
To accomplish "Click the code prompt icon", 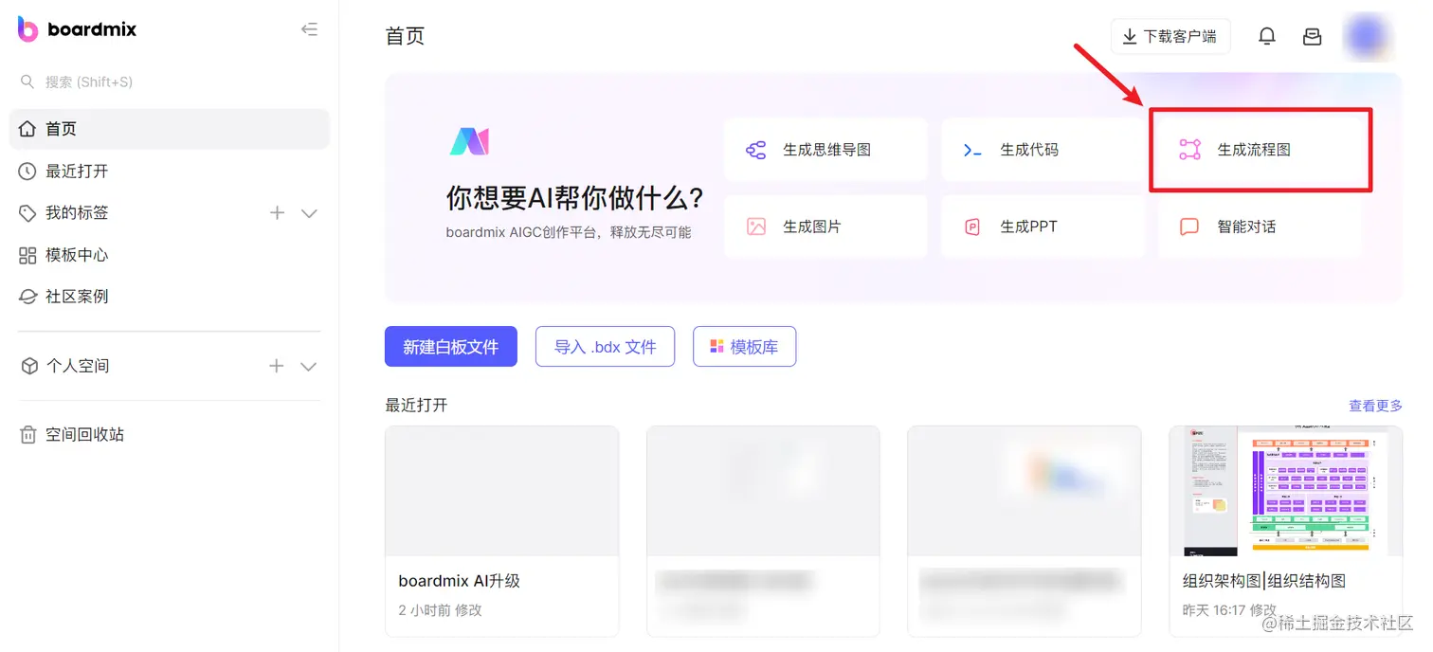I will click(972, 150).
